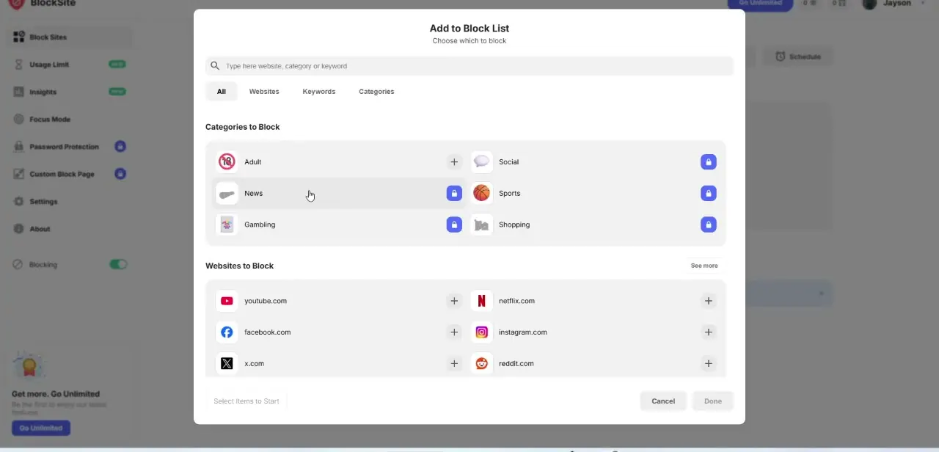Click the Reddit logo icon
The height and width of the screenshot is (452, 939).
[x=481, y=363]
